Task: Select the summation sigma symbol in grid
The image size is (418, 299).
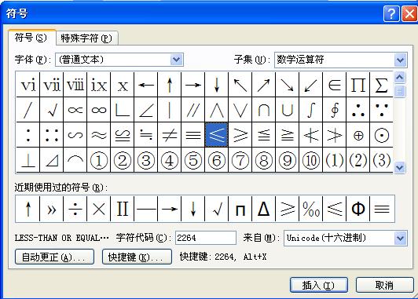Action: pyautogui.click(x=381, y=85)
